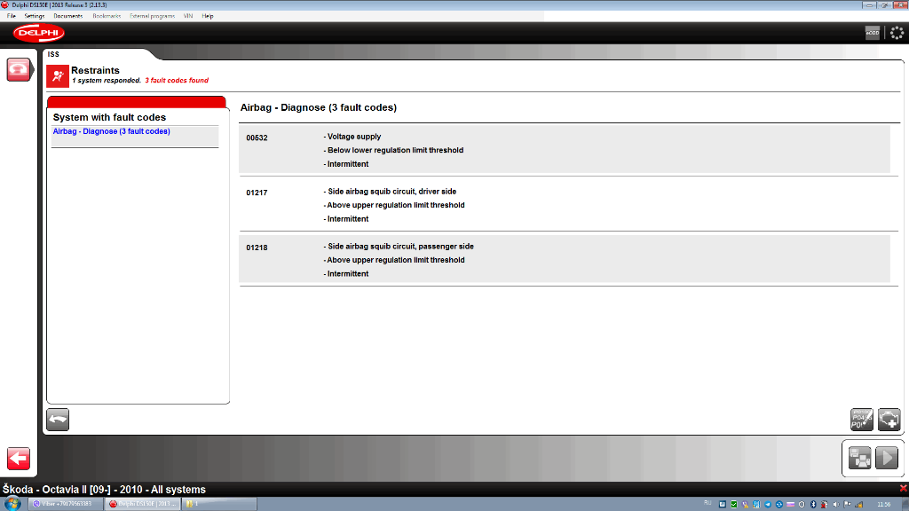
Task: Open the Help menu
Action: 208,16
